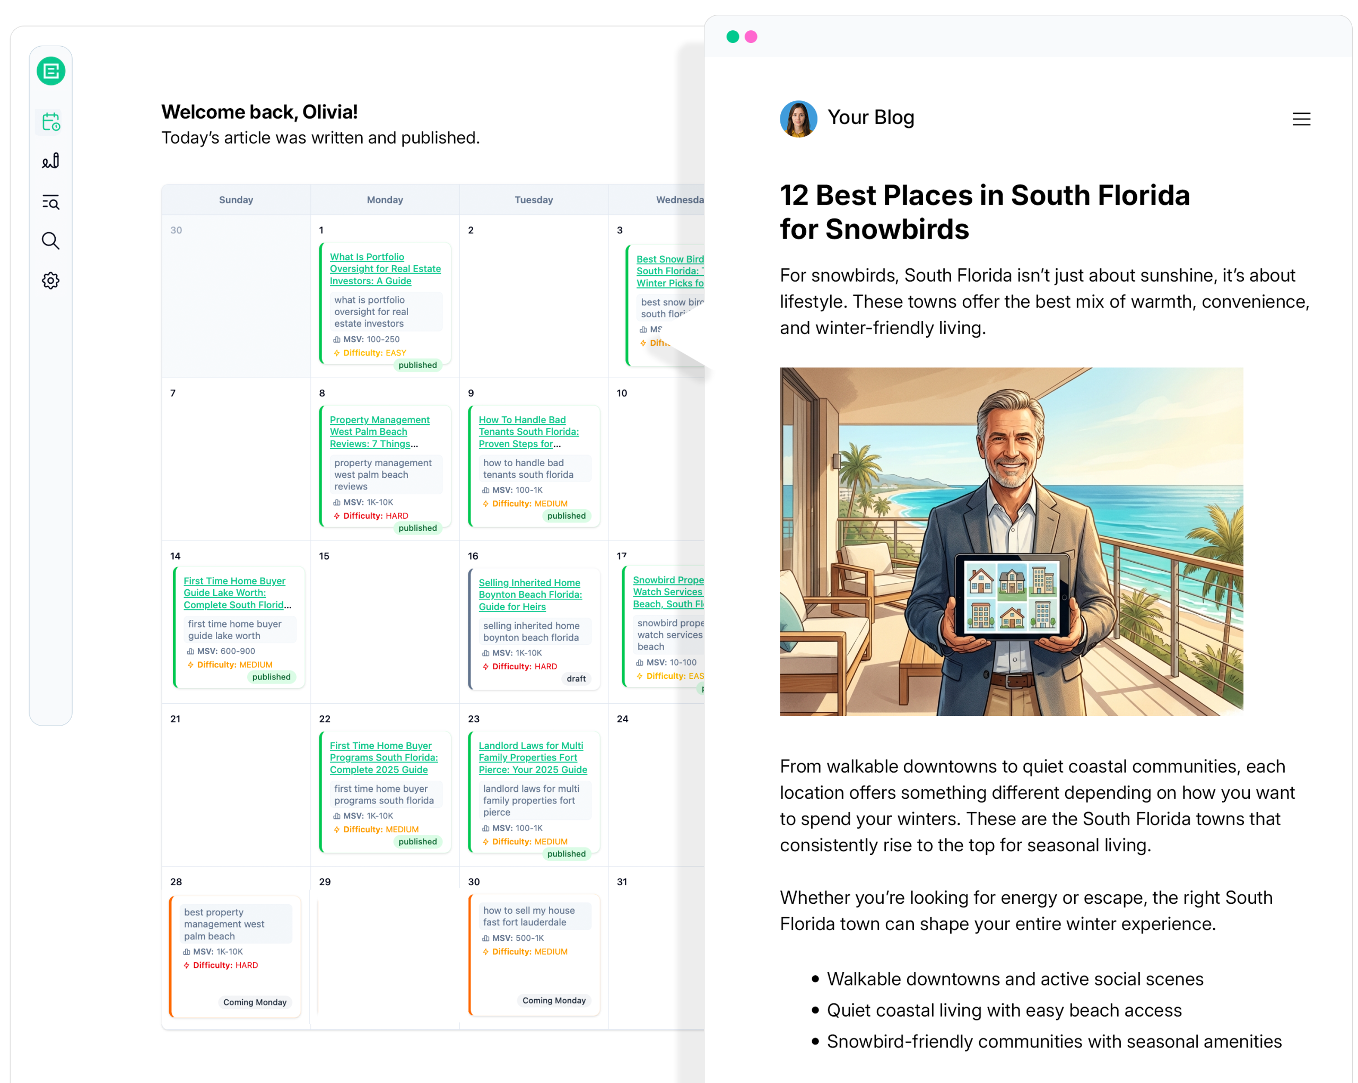Click the 'draft' badge on the Boynton Beach card

pos(576,678)
